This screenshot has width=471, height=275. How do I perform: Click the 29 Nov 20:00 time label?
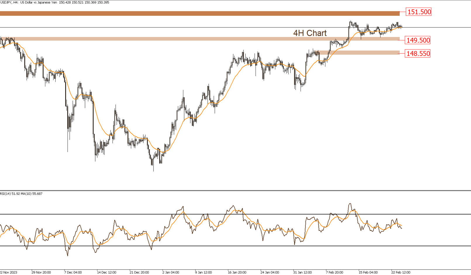pos(41,272)
